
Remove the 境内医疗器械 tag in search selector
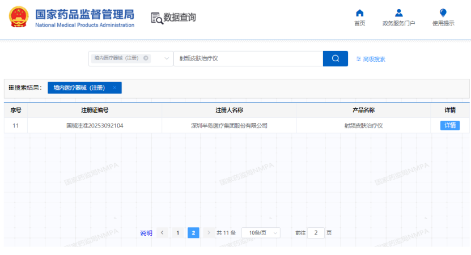(146, 58)
